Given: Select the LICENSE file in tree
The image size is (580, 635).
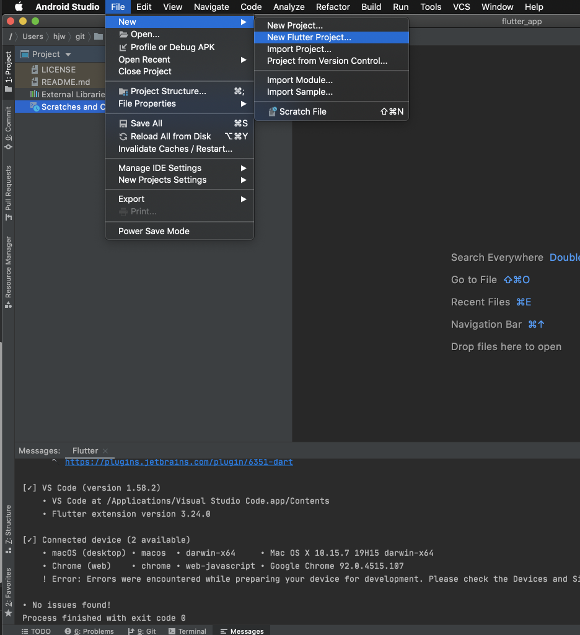Looking at the screenshot, I should coord(58,69).
